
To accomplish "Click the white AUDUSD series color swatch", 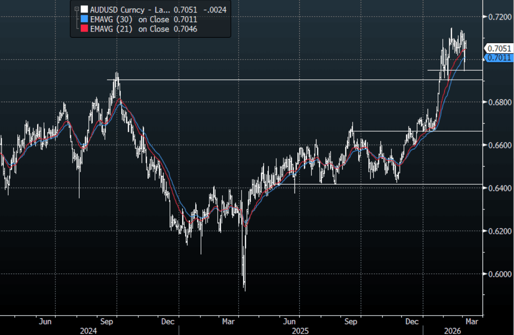I will pyautogui.click(x=84, y=9).
